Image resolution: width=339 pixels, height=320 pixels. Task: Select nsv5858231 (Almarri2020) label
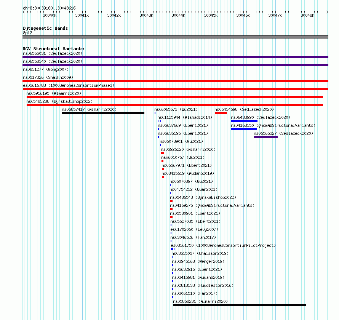tap(200, 301)
